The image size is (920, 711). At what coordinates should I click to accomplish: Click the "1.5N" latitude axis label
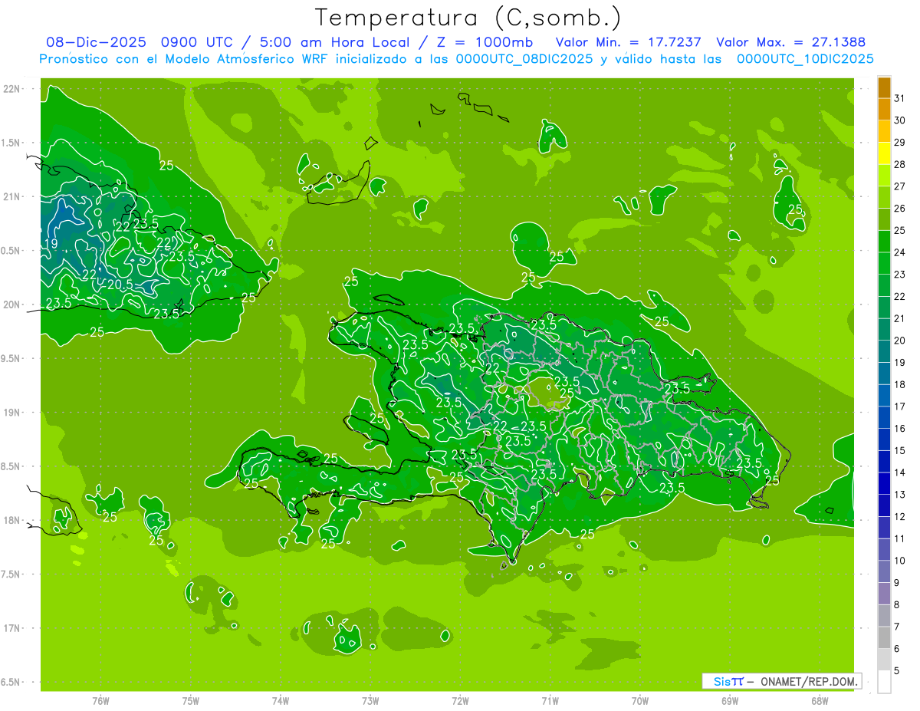point(11,143)
